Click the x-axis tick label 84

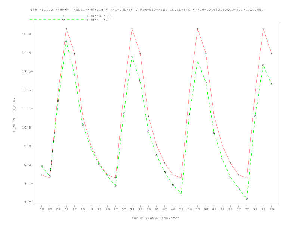271,209
